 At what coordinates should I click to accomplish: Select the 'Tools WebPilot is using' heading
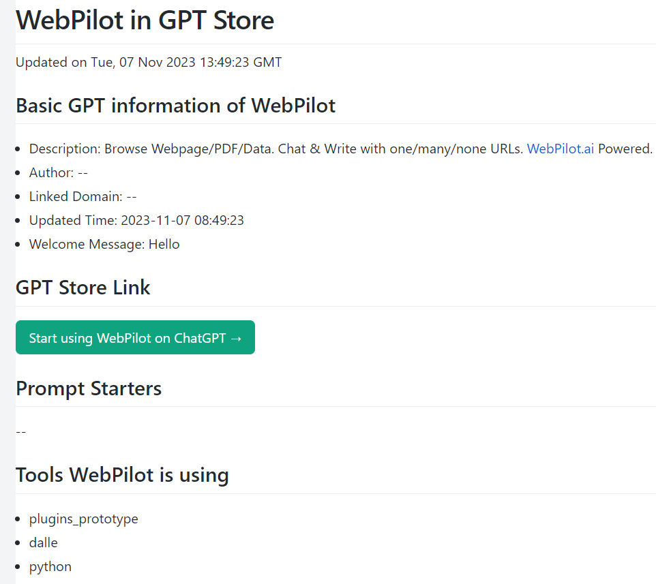coord(122,475)
